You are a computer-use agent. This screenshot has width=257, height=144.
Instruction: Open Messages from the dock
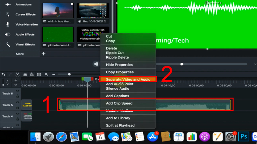[x=113, y=137]
